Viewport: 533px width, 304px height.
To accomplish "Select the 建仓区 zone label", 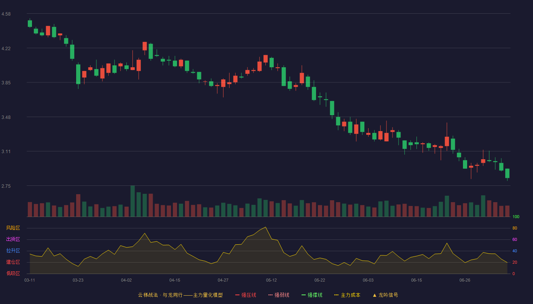I will [x=13, y=262].
